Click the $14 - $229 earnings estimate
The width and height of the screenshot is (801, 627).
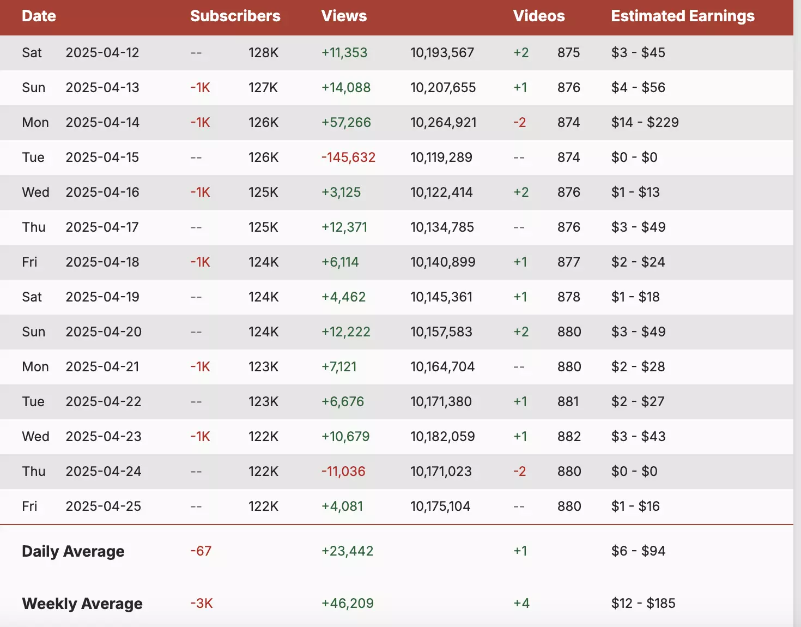(645, 123)
